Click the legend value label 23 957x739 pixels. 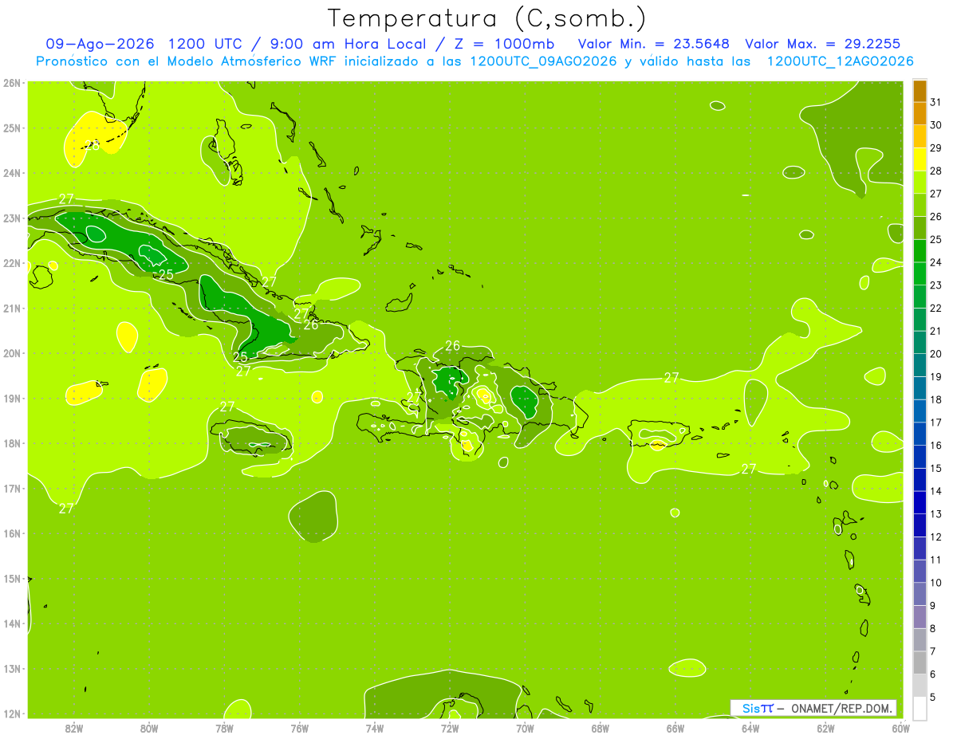pyautogui.click(x=935, y=285)
